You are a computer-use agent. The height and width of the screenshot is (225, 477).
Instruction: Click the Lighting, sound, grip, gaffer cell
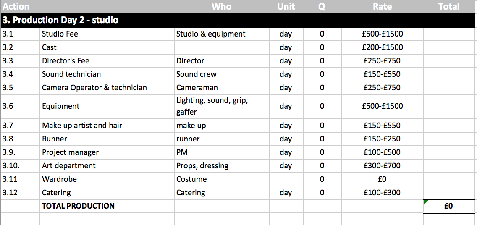click(221, 106)
